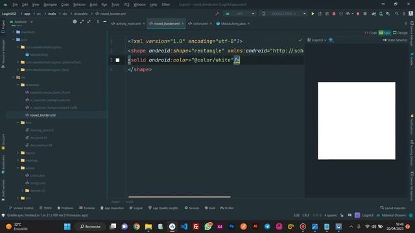Open the App Inspection tool window

point(112,208)
